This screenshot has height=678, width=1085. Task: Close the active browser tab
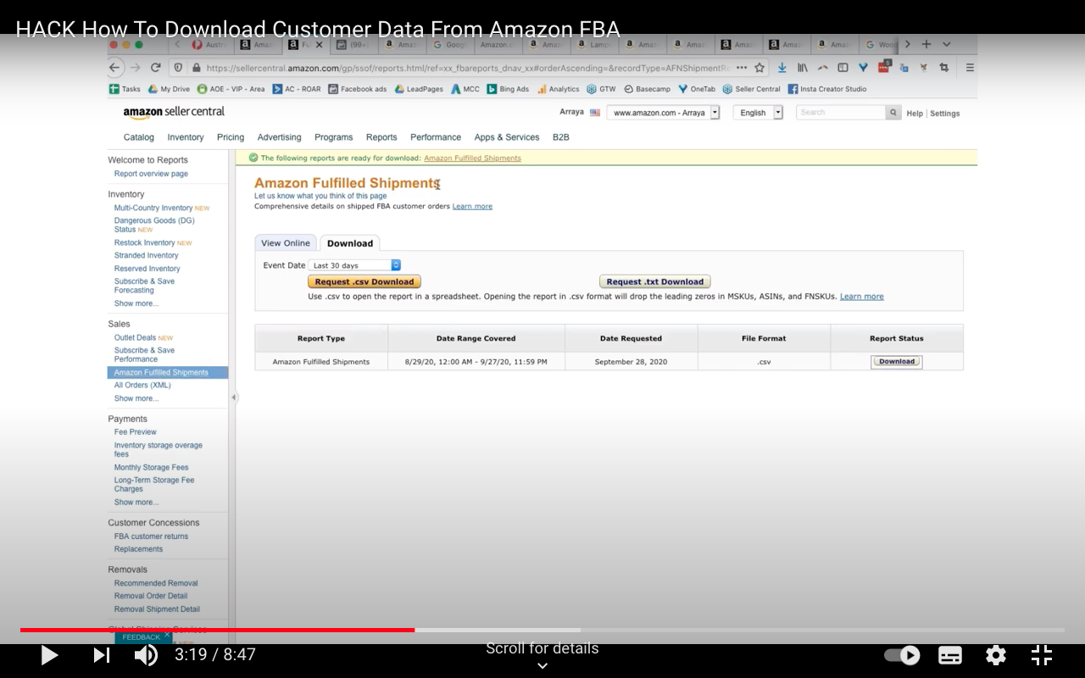coord(320,44)
